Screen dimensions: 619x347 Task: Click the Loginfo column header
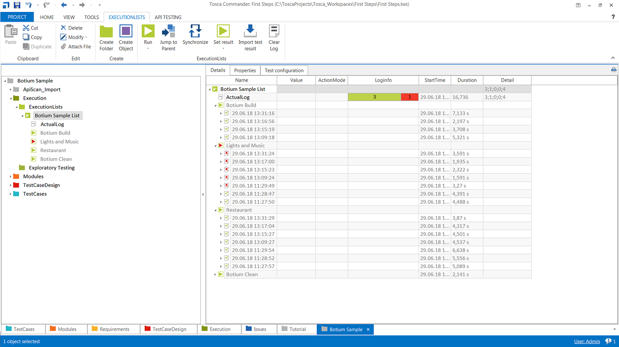tap(383, 80)
